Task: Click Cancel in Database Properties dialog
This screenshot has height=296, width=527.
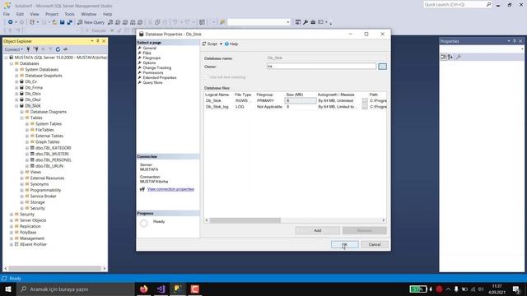Action: tap(375, 245)
